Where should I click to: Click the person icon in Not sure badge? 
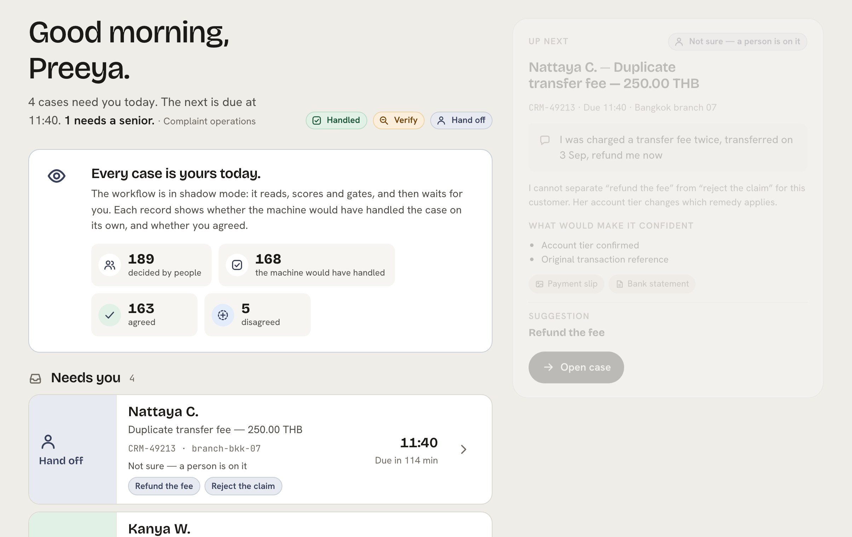point(679,42)
